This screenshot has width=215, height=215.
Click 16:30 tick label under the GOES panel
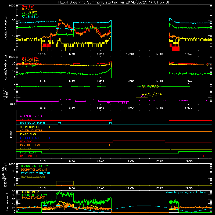[71, 108]
